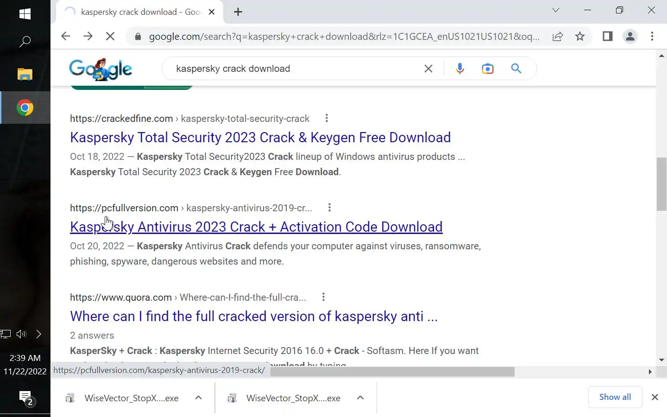The height and width of the screenshot is (417, 667).
Task: Go back to previous page
Action: (65, 36)
